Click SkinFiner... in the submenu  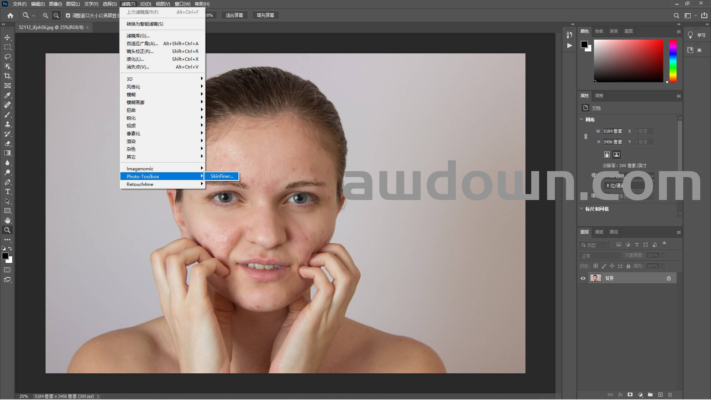pos(222,176)
